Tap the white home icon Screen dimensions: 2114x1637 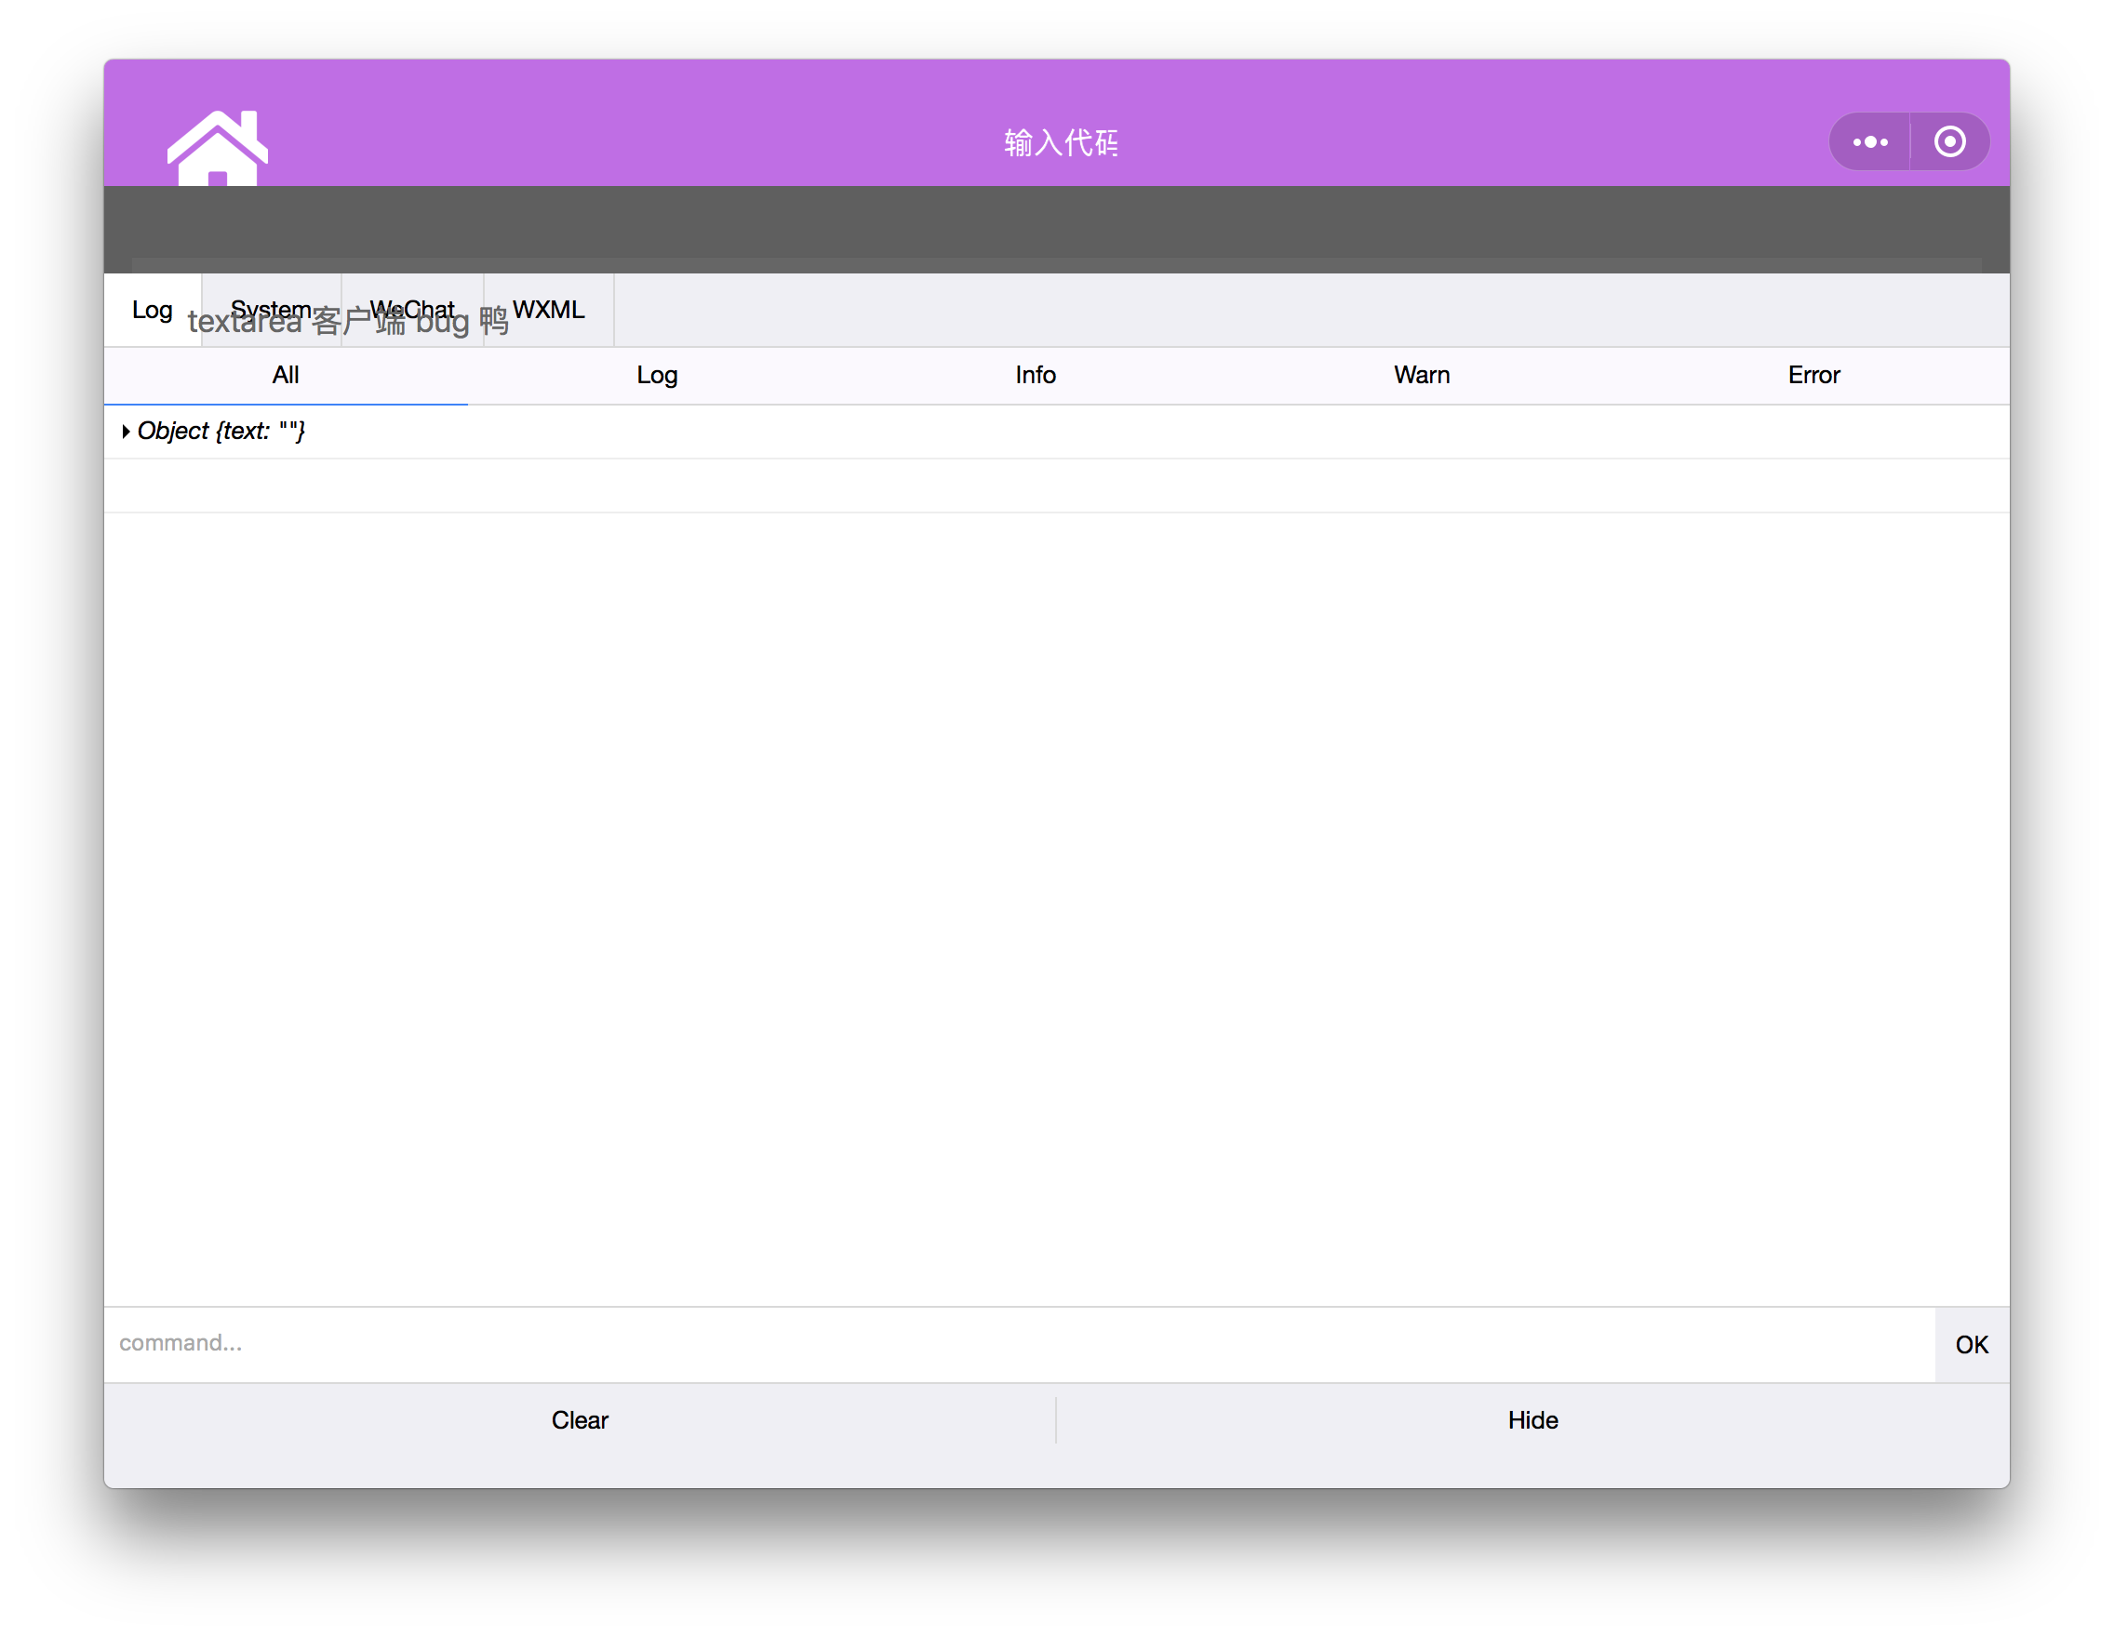click(217, 147)
